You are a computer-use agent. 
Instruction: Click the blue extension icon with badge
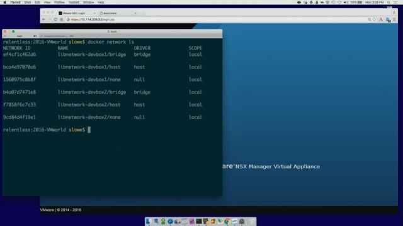coord(388,19)
